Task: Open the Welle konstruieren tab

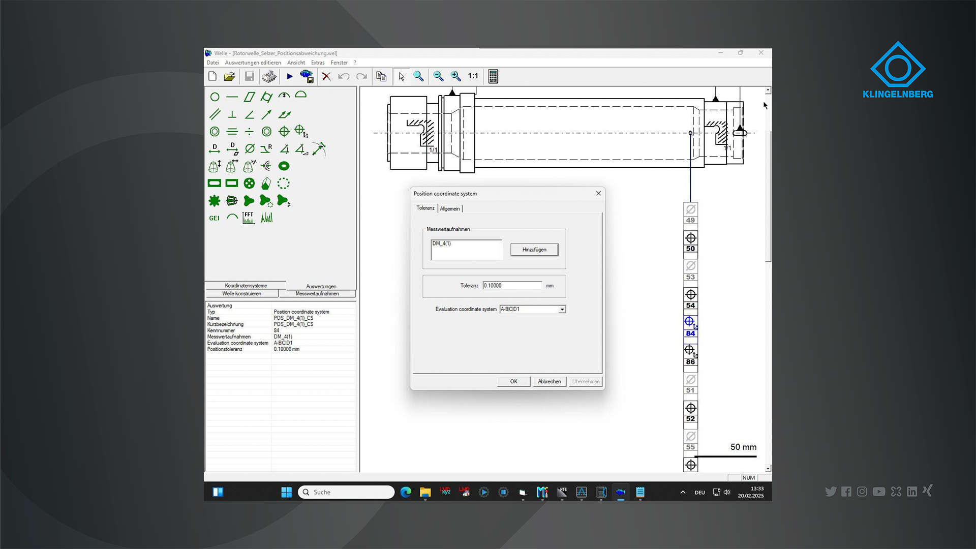Action: click(x=241, y=294)
